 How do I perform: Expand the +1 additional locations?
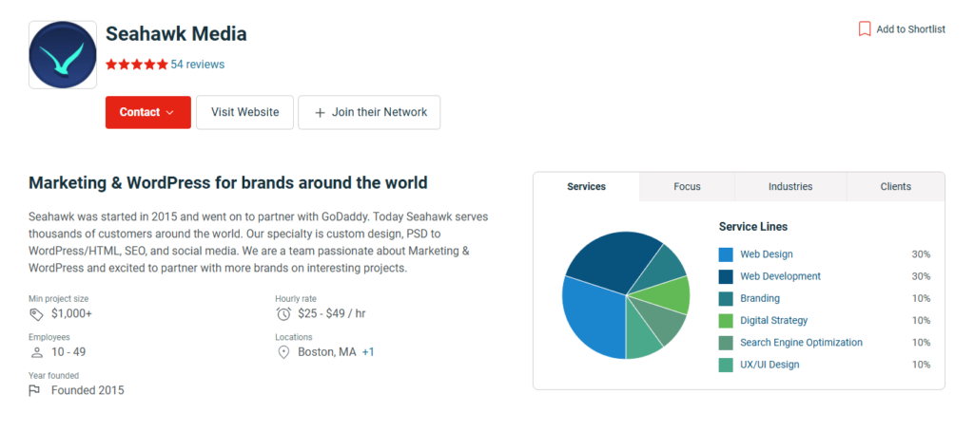coord(368,352)
